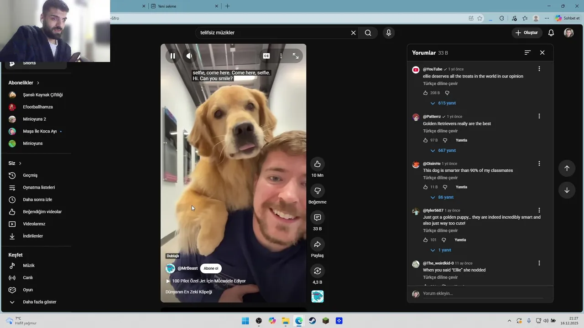Viewport: 584px width, 328px height.
Task: Expand the 615 yanıt replies
Action: (443, 103)
